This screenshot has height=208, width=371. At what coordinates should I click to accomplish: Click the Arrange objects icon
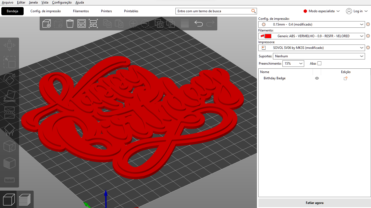point(82,23)
